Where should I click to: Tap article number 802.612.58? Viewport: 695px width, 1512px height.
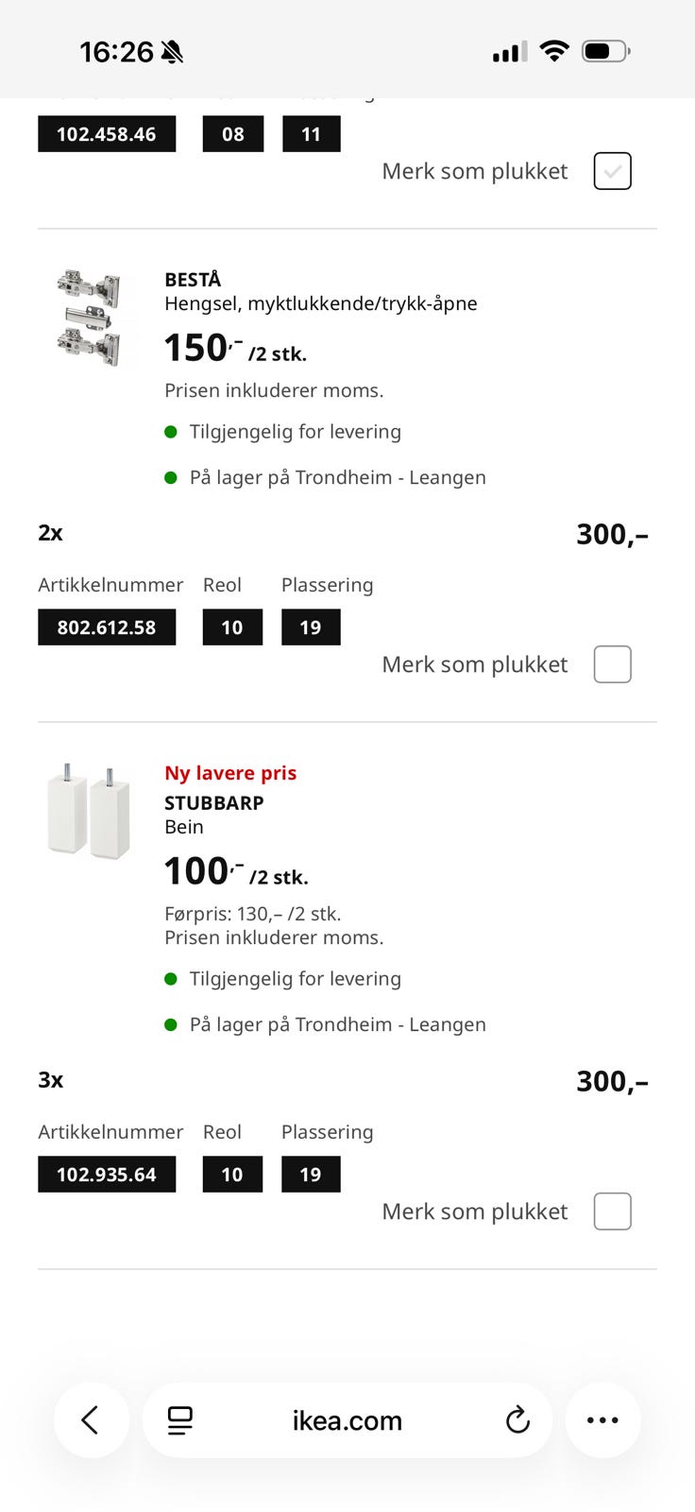(107, 627)
